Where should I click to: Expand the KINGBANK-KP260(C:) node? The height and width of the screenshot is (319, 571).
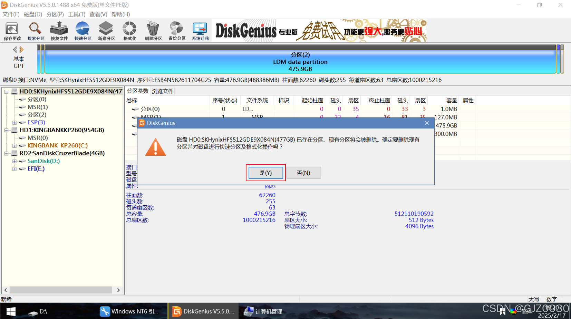pos(14,146)
